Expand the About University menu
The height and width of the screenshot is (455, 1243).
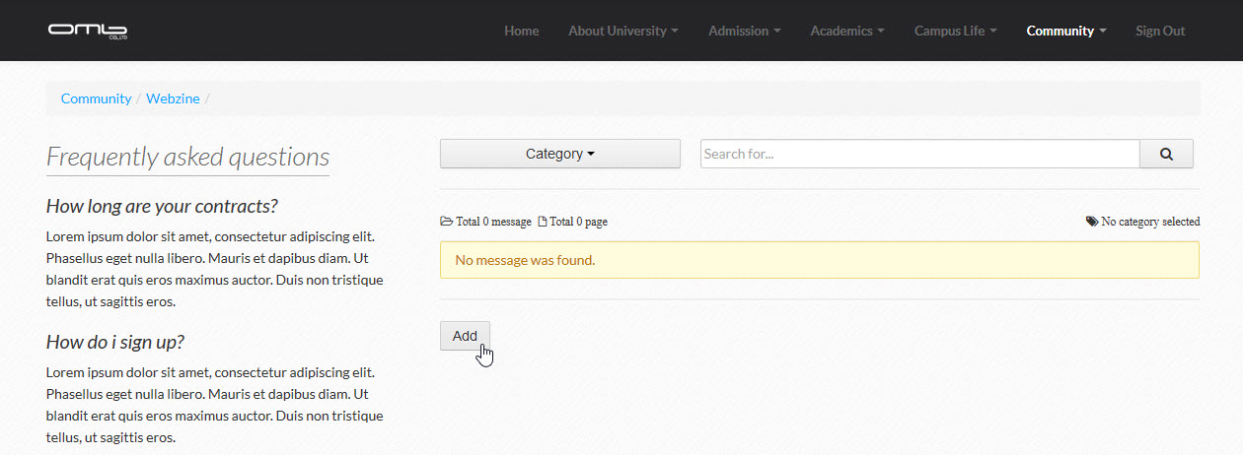pos(623,31)
